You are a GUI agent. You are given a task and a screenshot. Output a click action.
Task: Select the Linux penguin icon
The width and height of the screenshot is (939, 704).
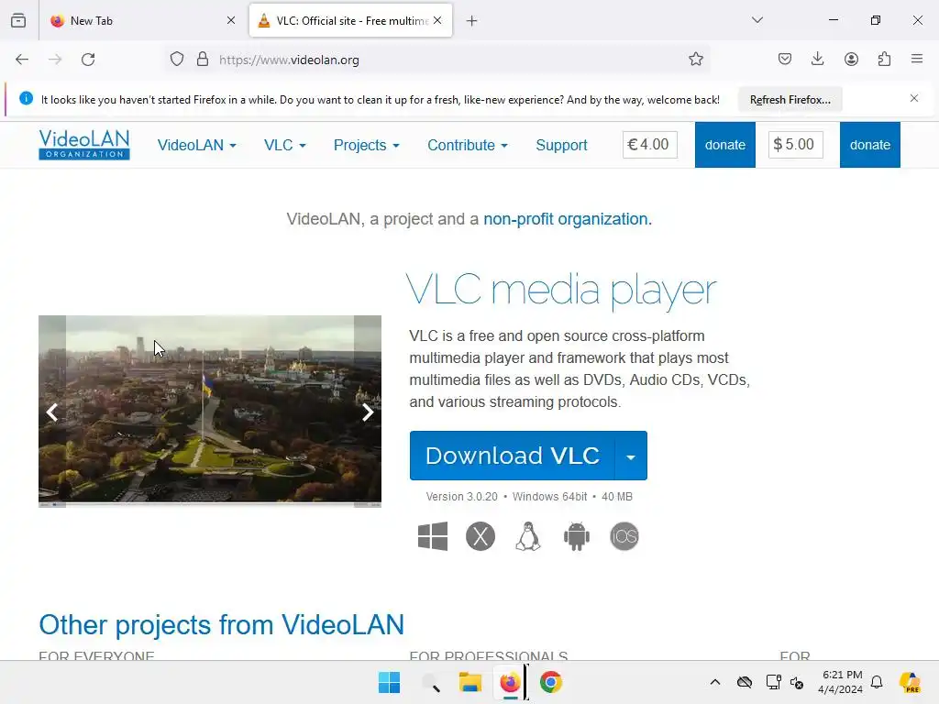tap(528, 535)
